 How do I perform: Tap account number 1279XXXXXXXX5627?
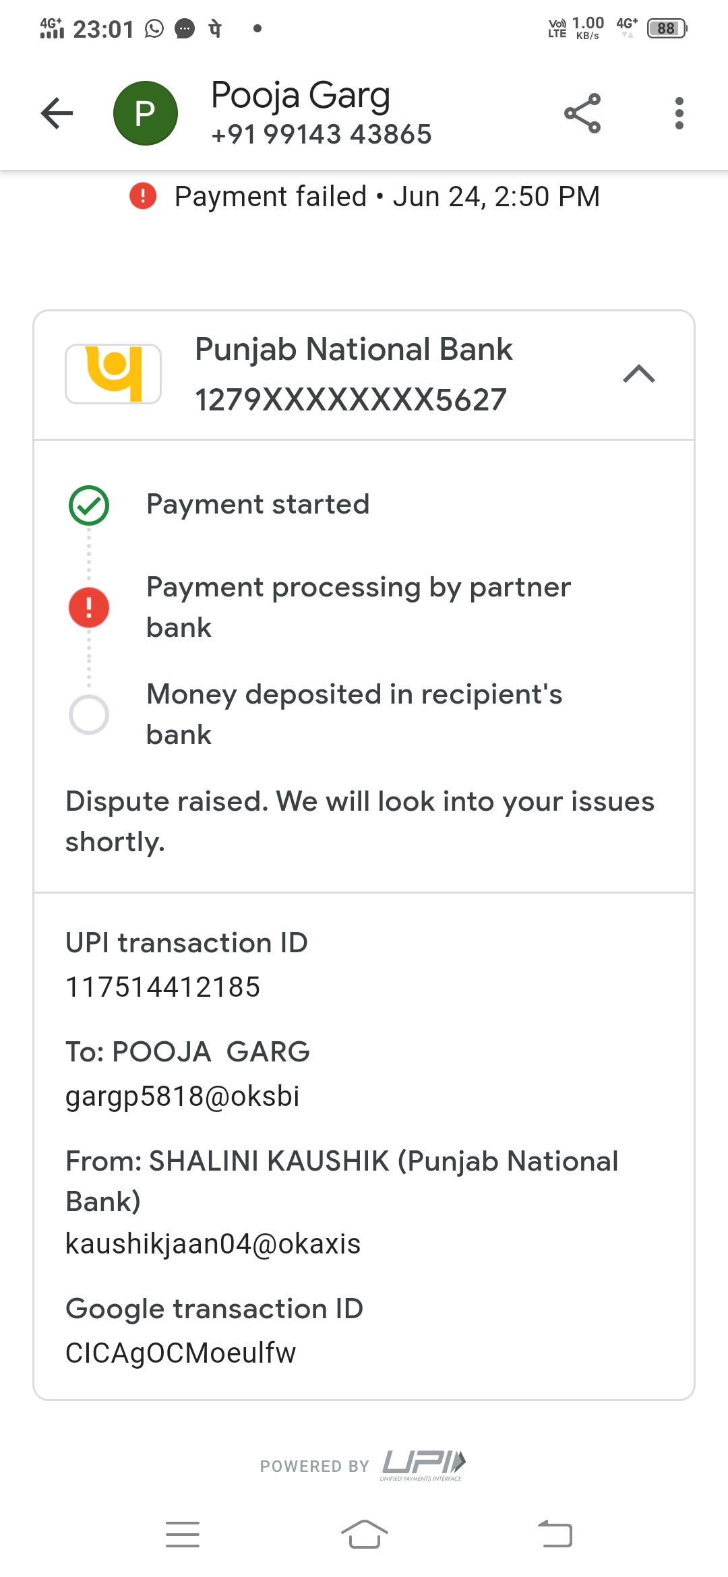[x=351, y=400]
